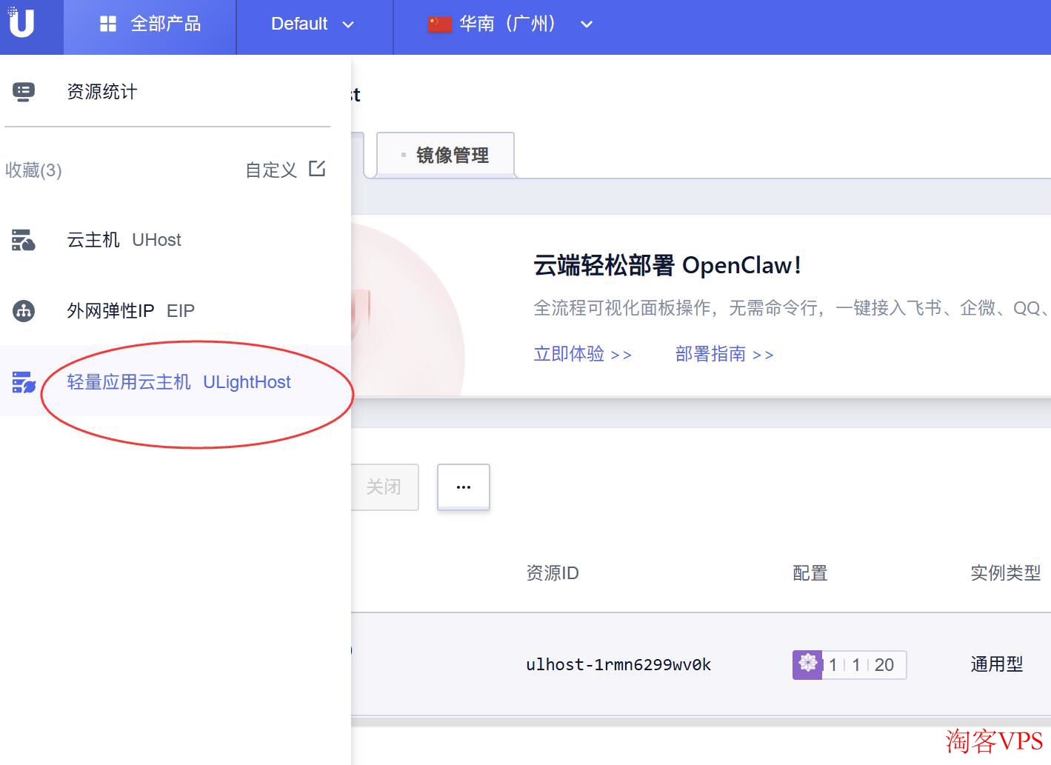This screenshot has width=1051, height=765.
Task: Click the 外网弹性IP EIP icon
Action: [24, 311]
